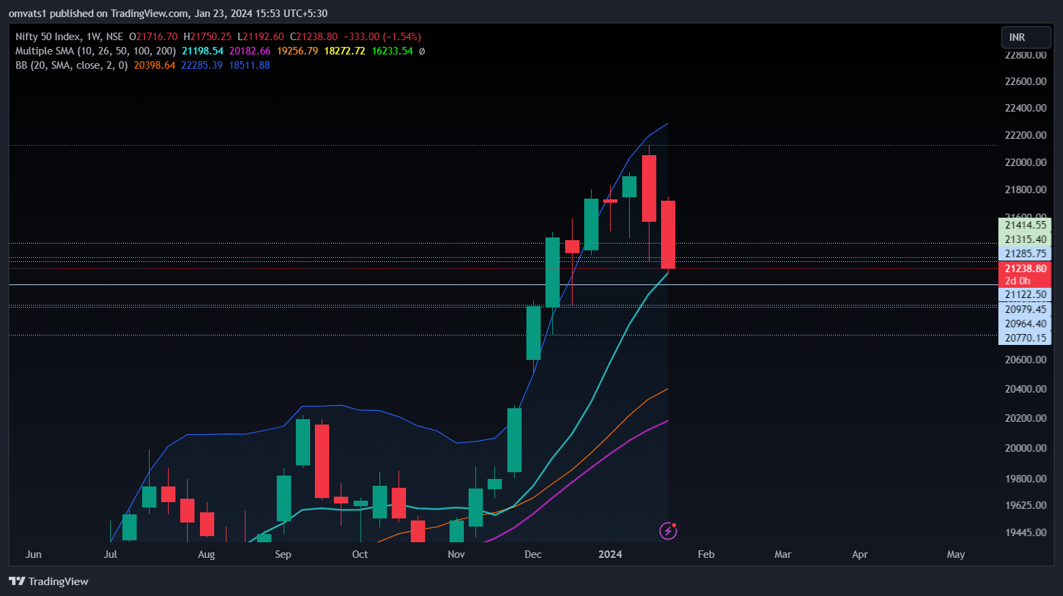
Task: Click the BB basis value 20398.64
Action: 154,65
